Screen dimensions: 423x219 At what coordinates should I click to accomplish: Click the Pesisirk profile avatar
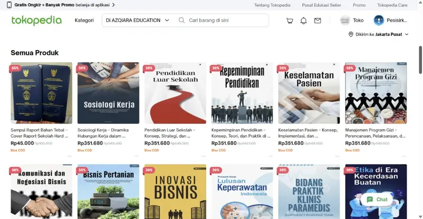pos(379,20)
